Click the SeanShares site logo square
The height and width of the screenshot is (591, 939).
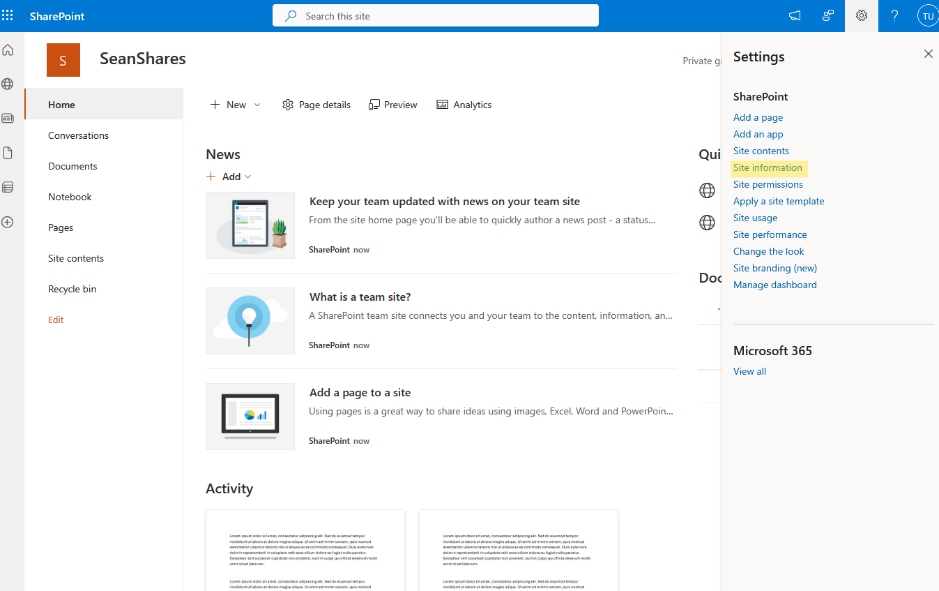pyautogui.click(x=63, y=60)
